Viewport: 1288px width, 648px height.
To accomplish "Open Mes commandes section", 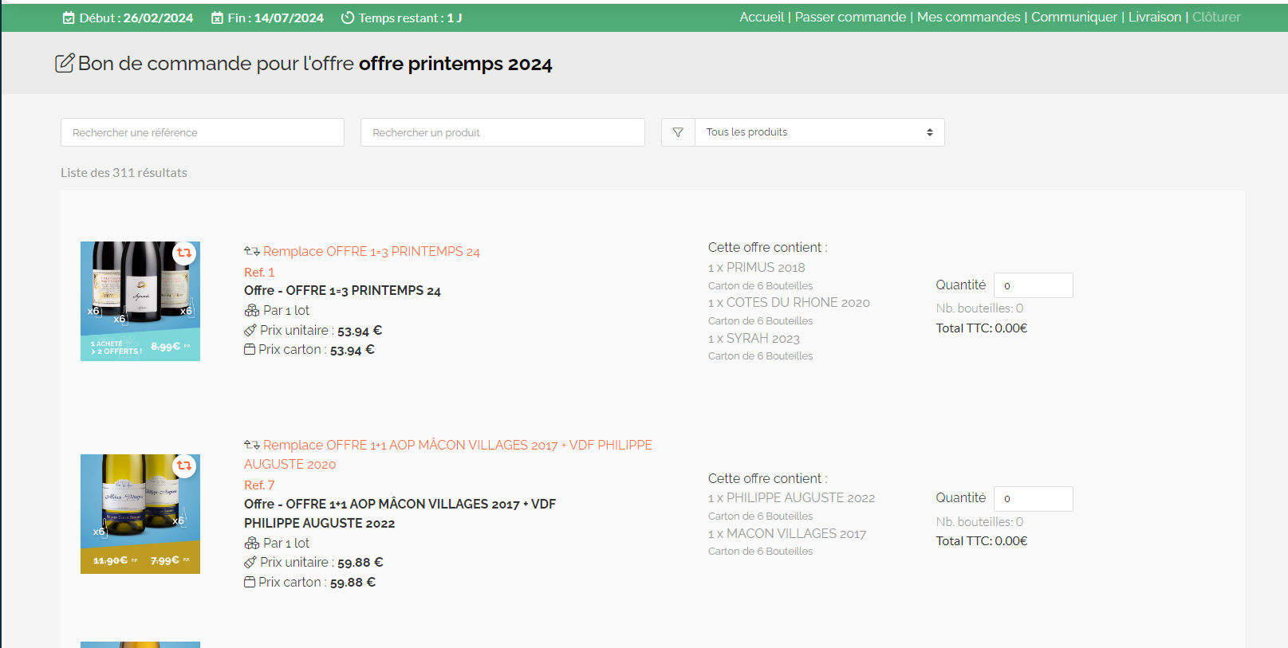I will 968,18.
